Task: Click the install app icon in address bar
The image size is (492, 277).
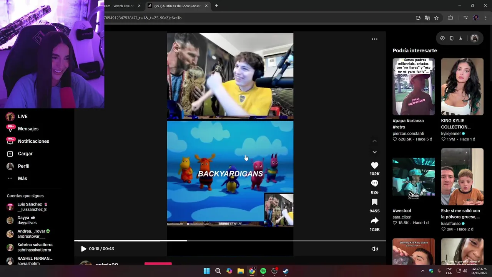Action: [418, 18]
